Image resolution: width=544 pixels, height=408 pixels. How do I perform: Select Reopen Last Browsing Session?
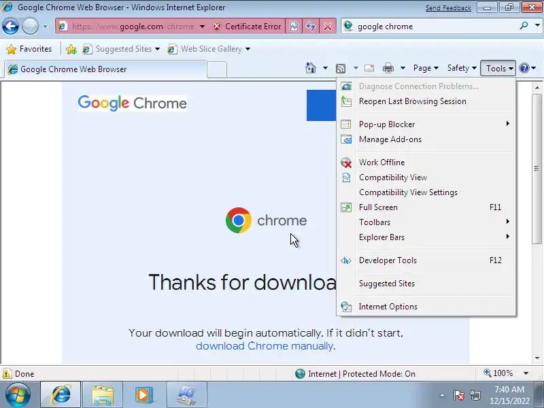426,101
